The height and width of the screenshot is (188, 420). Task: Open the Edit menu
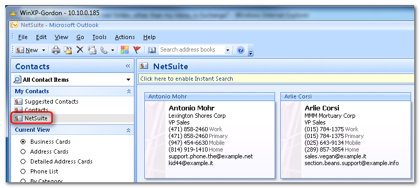[41, 37]
